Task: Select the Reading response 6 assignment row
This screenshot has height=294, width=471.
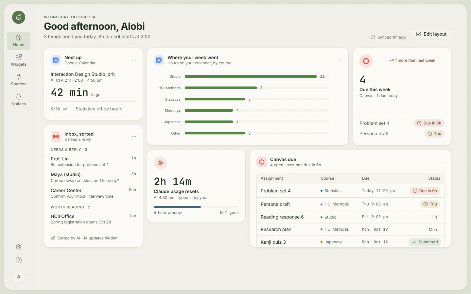Action: (x=350, y=217)
